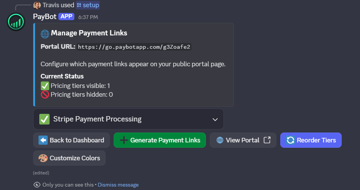Click the eye icon beside Only you can see this
360x190 pixels.
pos(37,185)
